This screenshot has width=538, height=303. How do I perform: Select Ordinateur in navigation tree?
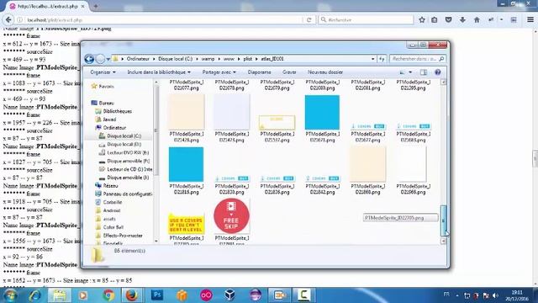(x=111, y=128)
